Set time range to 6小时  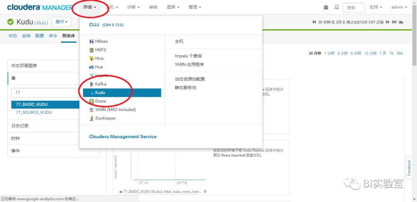(356, 53)
